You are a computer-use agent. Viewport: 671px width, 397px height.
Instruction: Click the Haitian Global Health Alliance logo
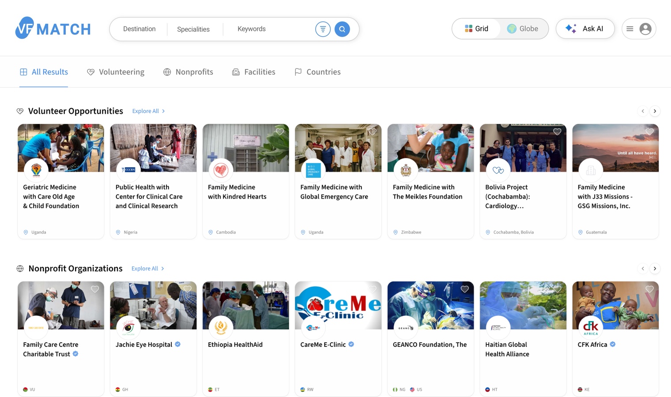click(x=498, y=327)
